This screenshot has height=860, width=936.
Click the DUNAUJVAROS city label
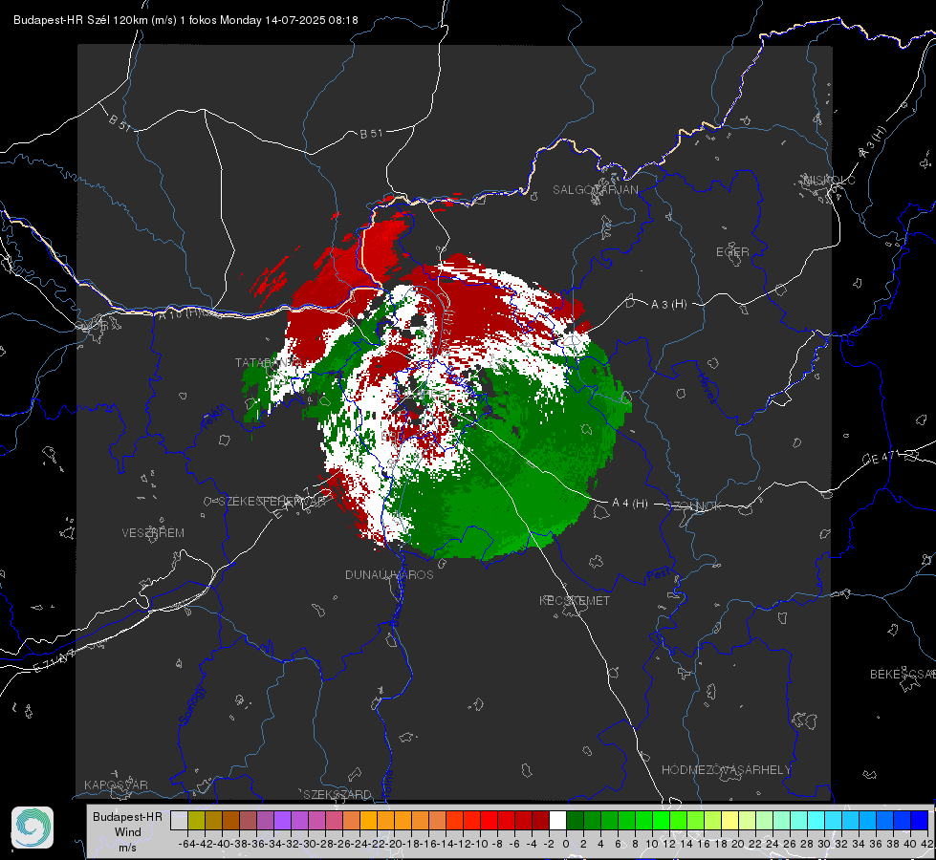(x=389, y=574)
